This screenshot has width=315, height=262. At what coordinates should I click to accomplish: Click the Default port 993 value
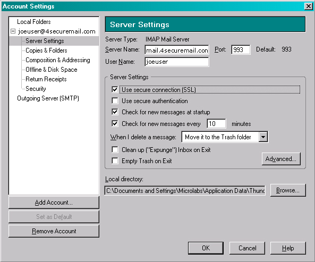[x=286, y=49]
